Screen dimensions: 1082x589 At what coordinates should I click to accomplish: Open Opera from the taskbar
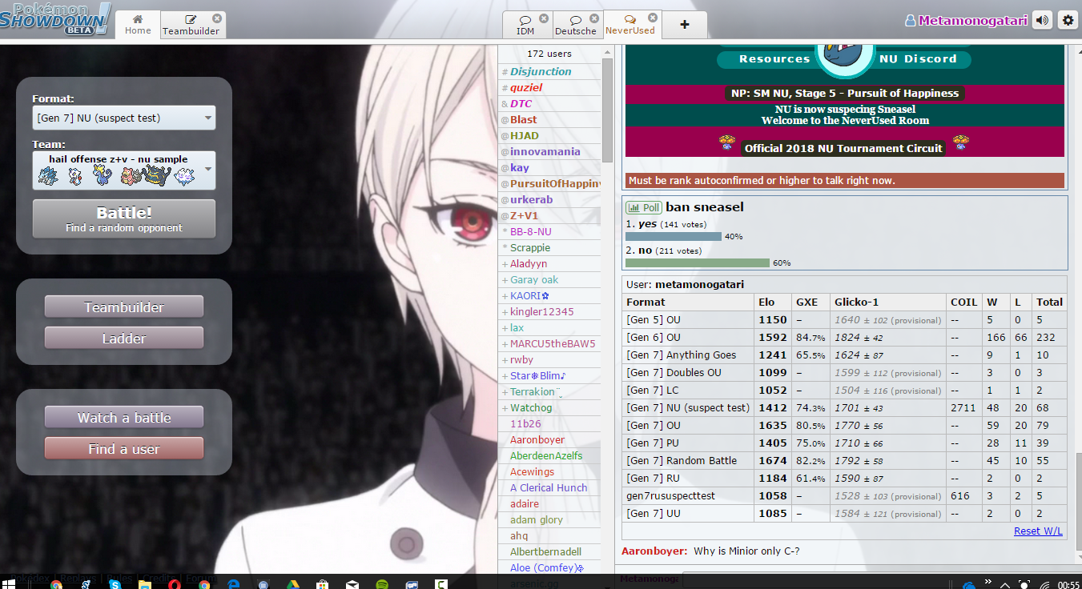click(x=175, y=584)
